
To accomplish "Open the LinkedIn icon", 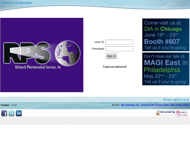I will pyautogui.click(x=19, y=113).
